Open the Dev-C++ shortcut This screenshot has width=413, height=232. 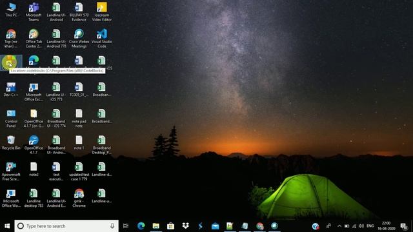click(11, 90)
